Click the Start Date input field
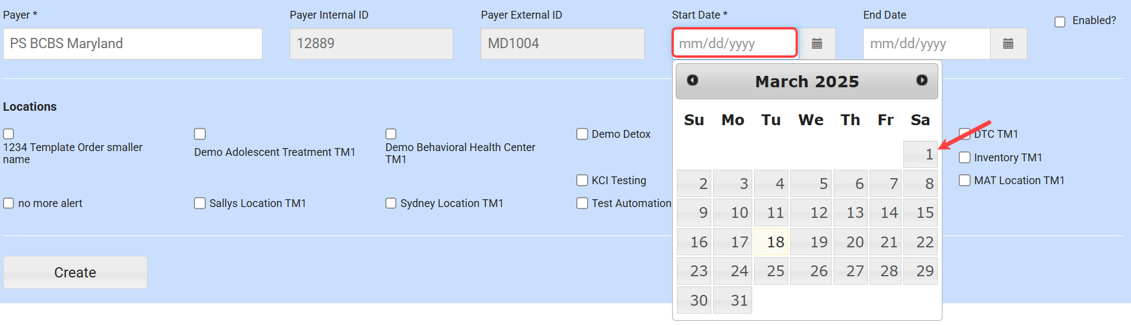 [735, 43]
